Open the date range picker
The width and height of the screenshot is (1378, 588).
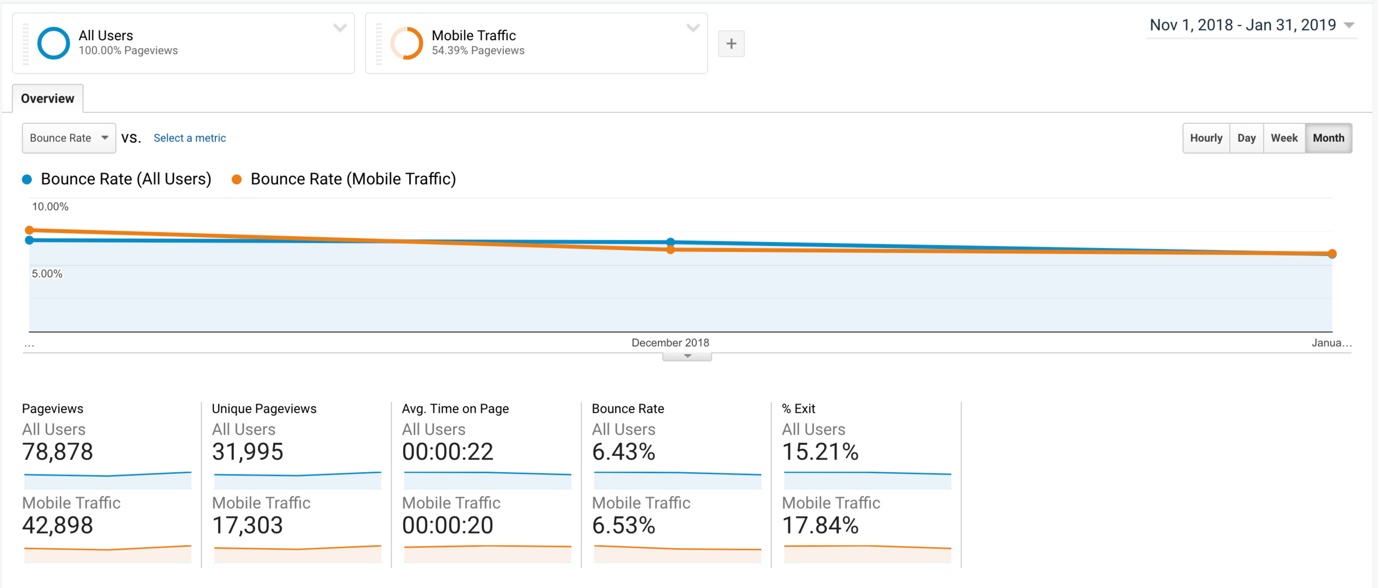coord(1251,25)
